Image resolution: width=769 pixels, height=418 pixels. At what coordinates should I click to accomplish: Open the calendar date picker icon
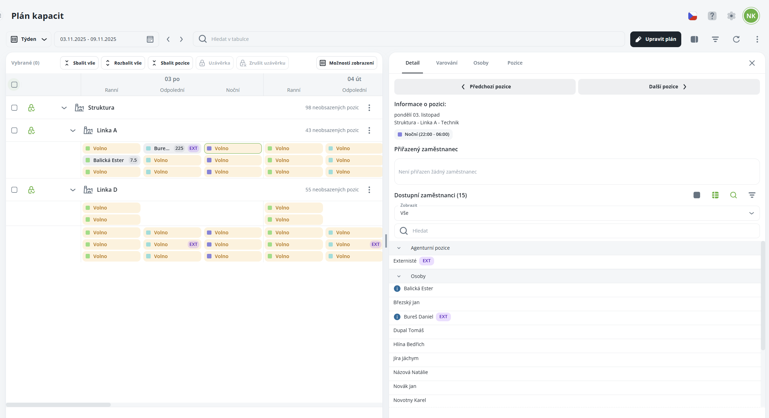(x=150, y=39)
